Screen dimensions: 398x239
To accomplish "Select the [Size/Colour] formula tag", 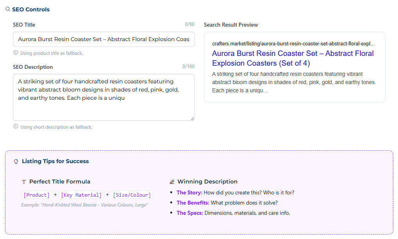I will pos(132,195).
